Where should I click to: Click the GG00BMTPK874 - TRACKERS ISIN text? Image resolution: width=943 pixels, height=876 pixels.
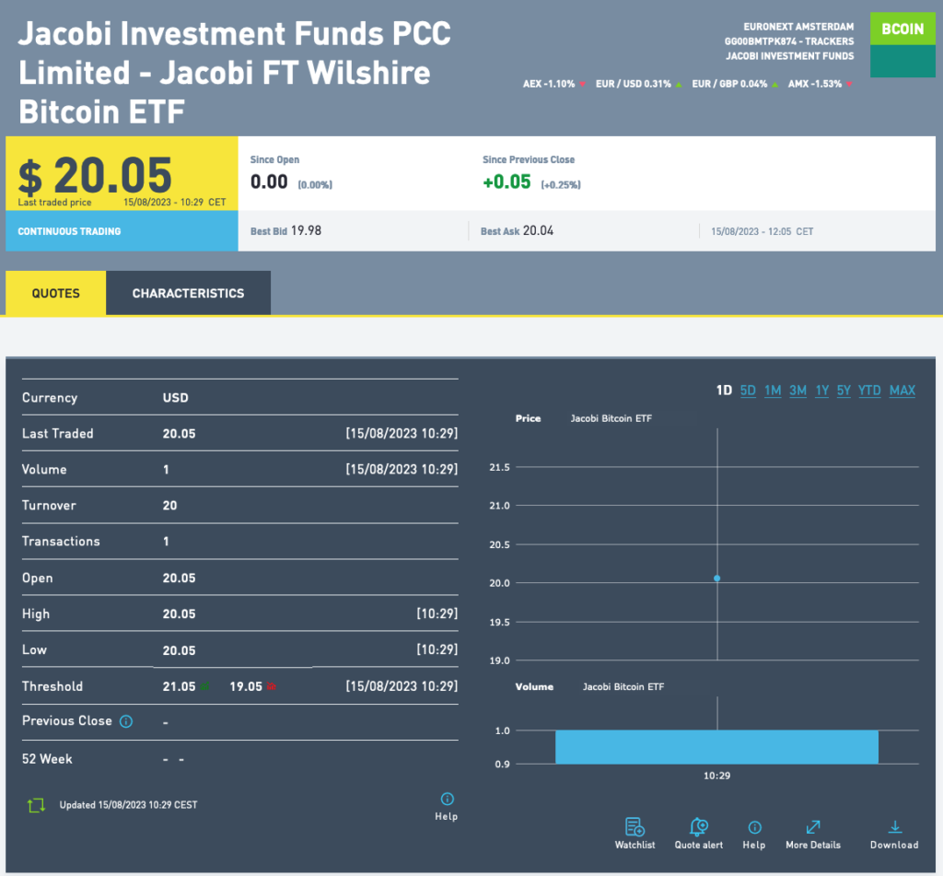789,41
